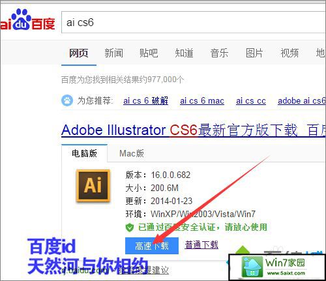Open Adobe Illustrator CS6 result title
Image resolution: width=326 pixels, height=281 pixels.
(194, 130)
